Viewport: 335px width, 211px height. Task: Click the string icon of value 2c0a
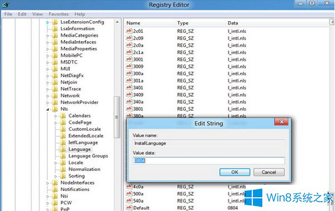point(129,45)
